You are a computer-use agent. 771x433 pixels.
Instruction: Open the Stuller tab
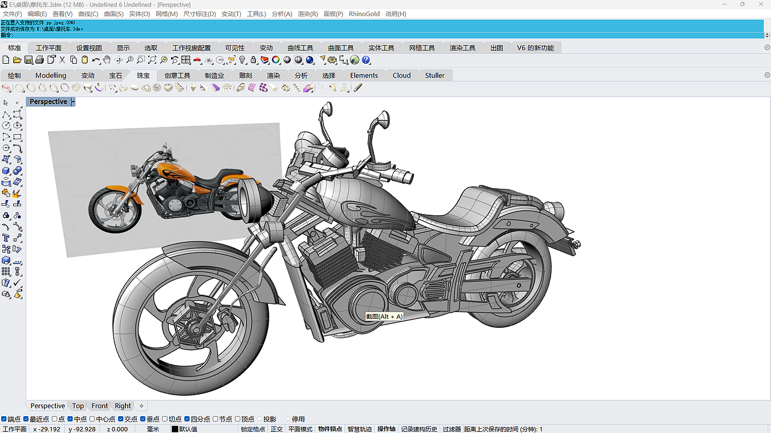coord(435,76)
